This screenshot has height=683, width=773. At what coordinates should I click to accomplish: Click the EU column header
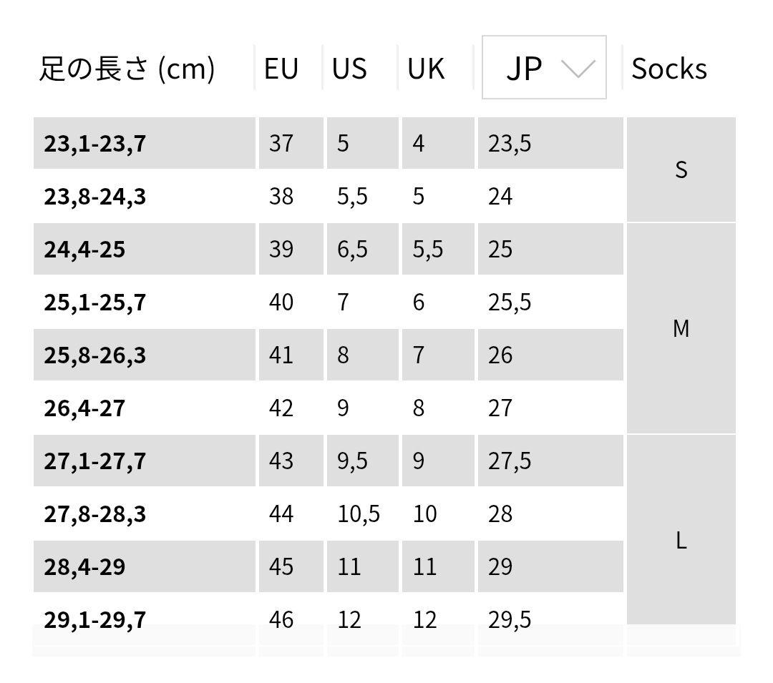coord(281,69)
